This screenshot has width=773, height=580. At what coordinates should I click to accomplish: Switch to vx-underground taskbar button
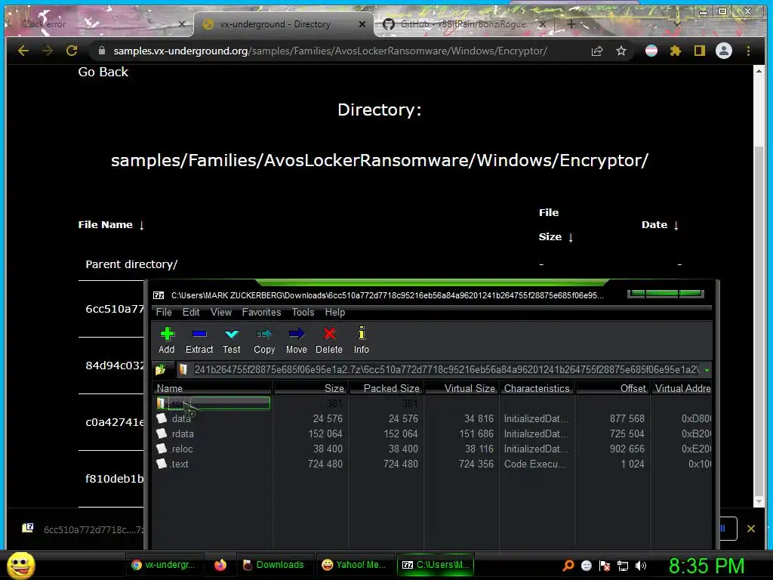tap(164, 565)
